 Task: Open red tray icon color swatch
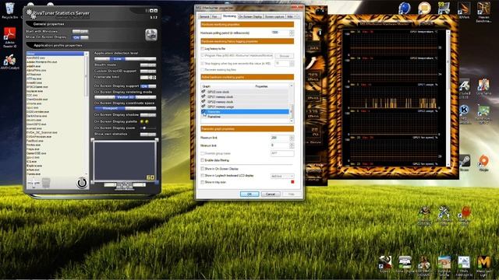pos(292,182)
